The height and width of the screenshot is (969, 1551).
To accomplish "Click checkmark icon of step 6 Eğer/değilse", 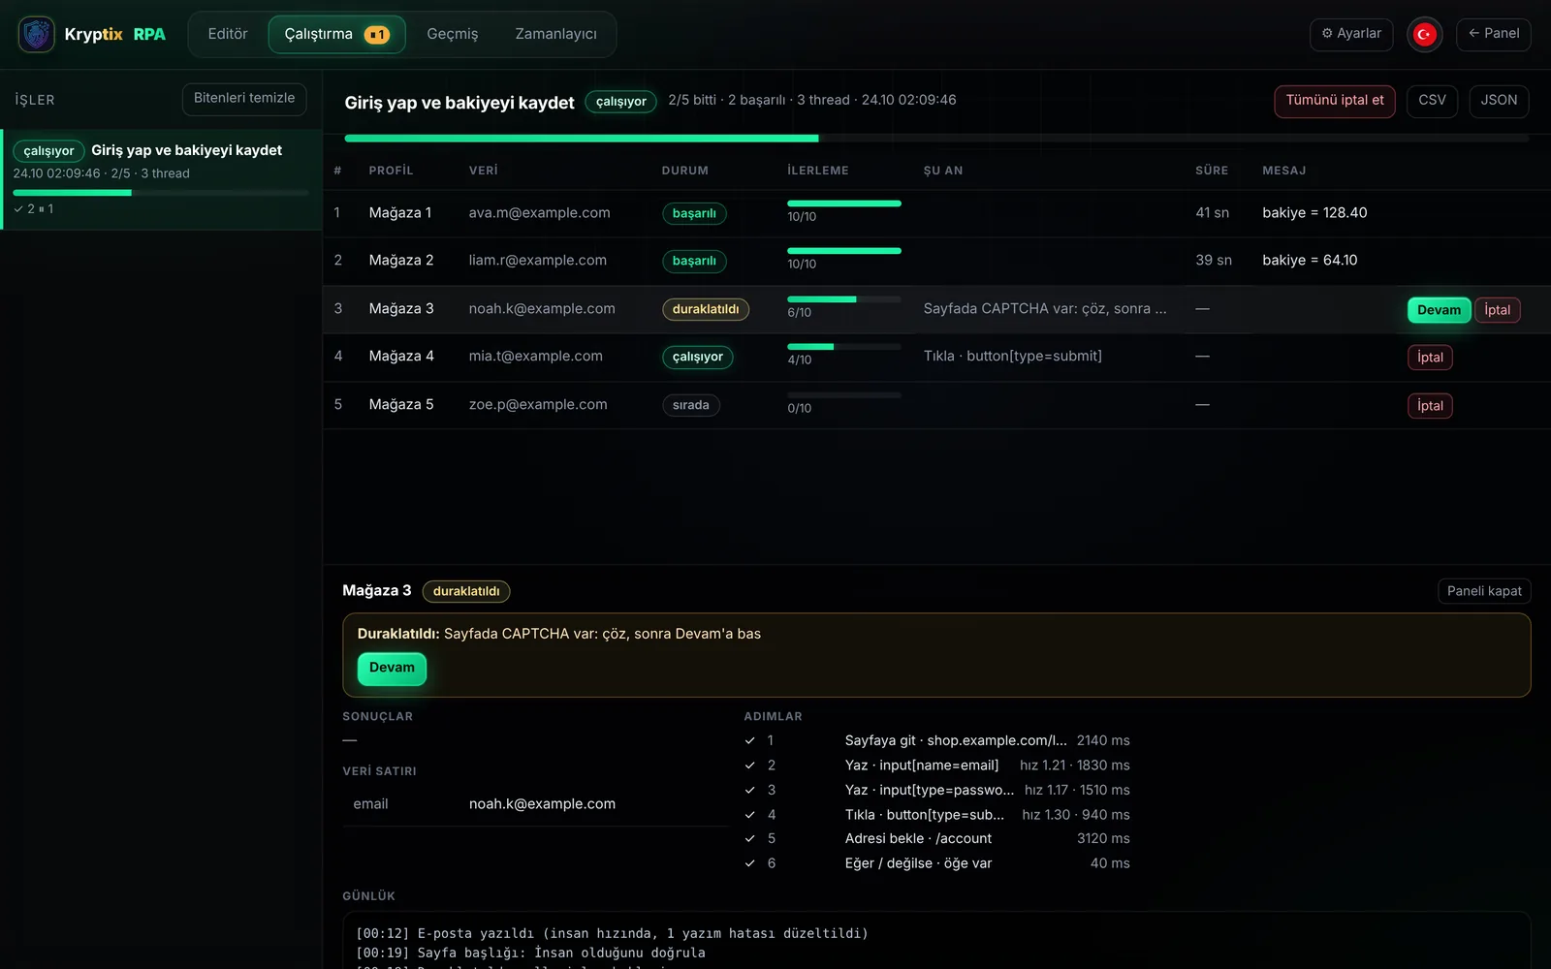I will coord(749,863).
